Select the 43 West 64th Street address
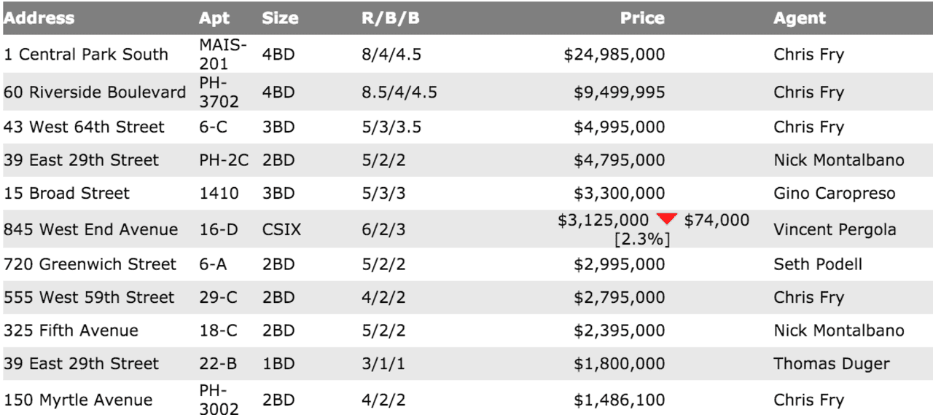 point(84,127)
